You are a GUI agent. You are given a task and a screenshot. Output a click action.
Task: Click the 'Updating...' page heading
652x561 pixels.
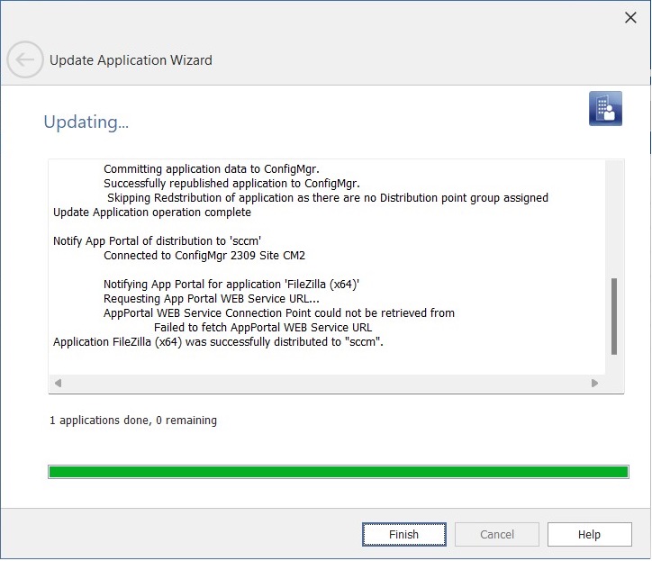(86, 122)
